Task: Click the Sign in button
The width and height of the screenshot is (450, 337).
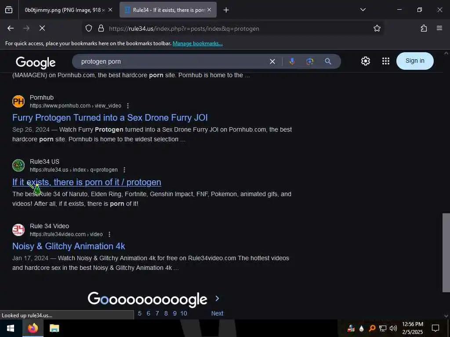Action: point(415,61)
